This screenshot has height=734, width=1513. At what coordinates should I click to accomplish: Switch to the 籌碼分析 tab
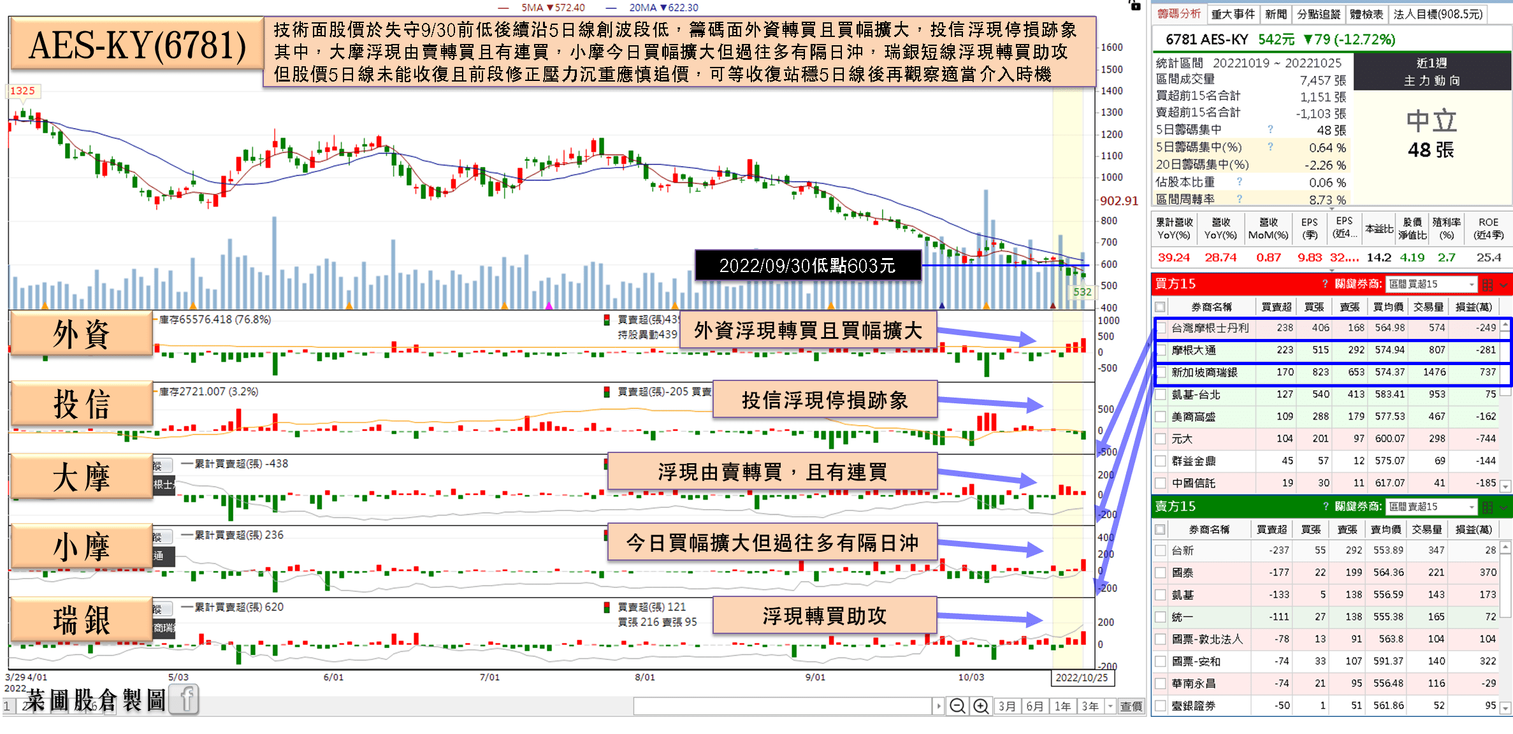(x=1179, y=14)
